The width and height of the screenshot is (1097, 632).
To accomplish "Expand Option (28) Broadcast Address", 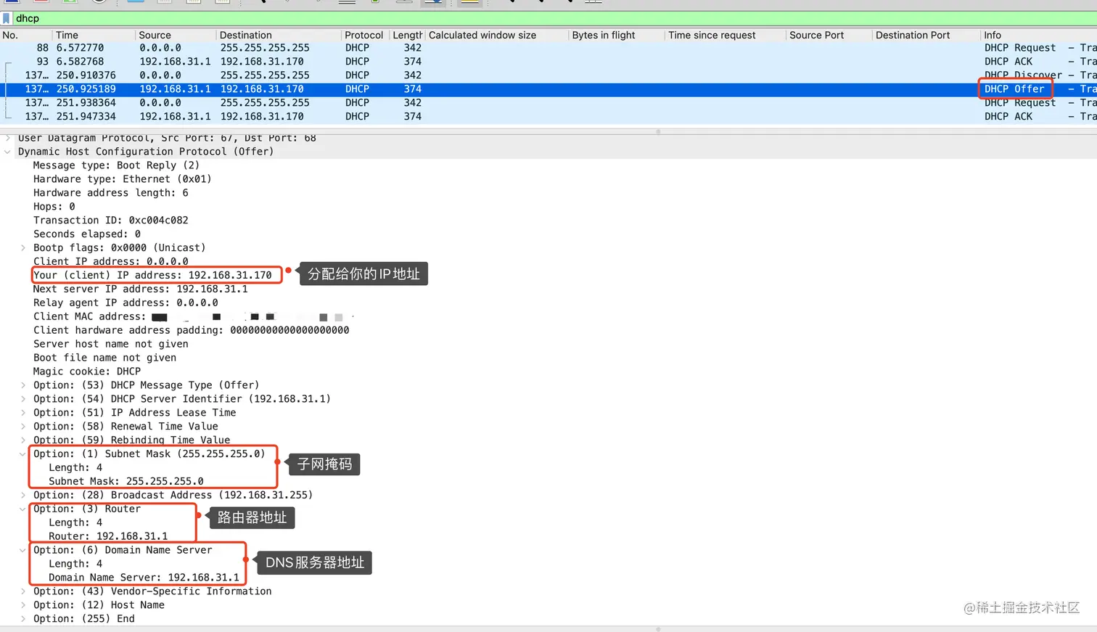I will click(x=23, y=496).
